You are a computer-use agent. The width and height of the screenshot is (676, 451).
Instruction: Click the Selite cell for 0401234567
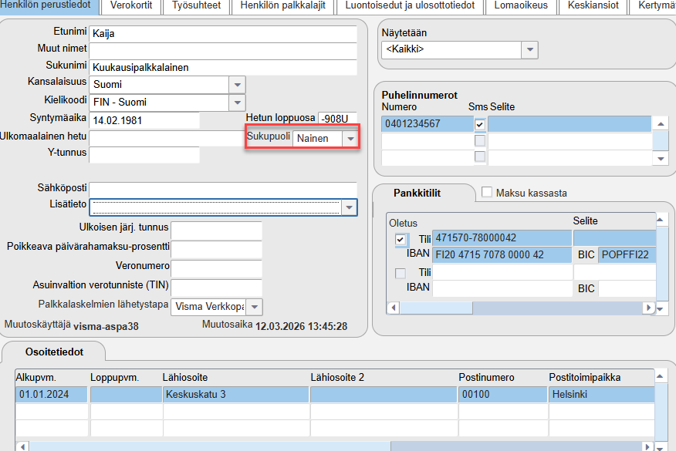pyautogui.click(x=570, y=124)
